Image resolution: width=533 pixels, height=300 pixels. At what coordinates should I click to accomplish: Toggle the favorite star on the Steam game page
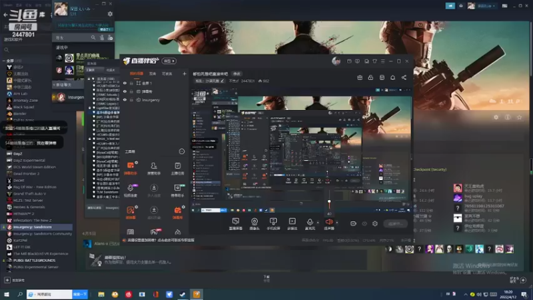click(519, 117)
